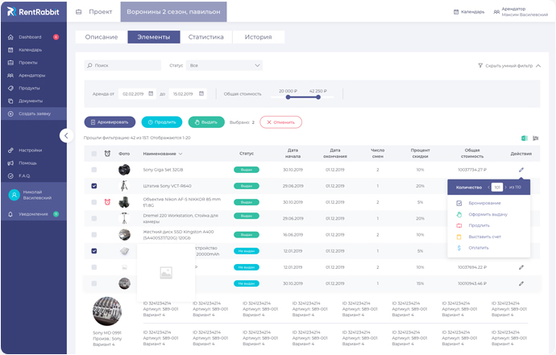Choose Выставить счет in the actions popup

pos(485,237)
